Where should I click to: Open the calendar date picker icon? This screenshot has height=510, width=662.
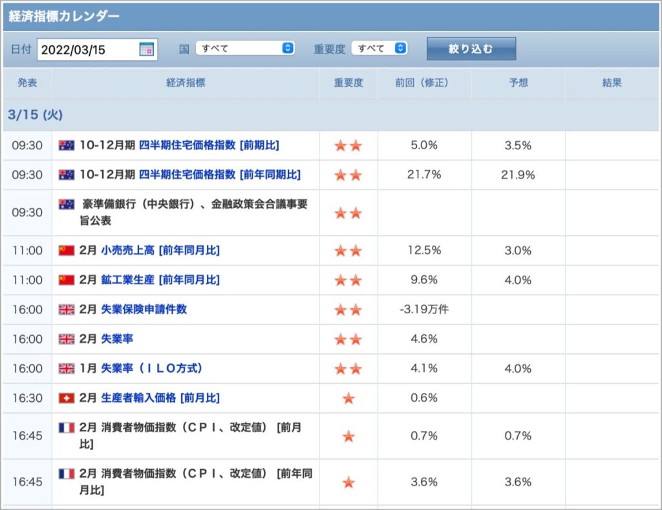147,49
